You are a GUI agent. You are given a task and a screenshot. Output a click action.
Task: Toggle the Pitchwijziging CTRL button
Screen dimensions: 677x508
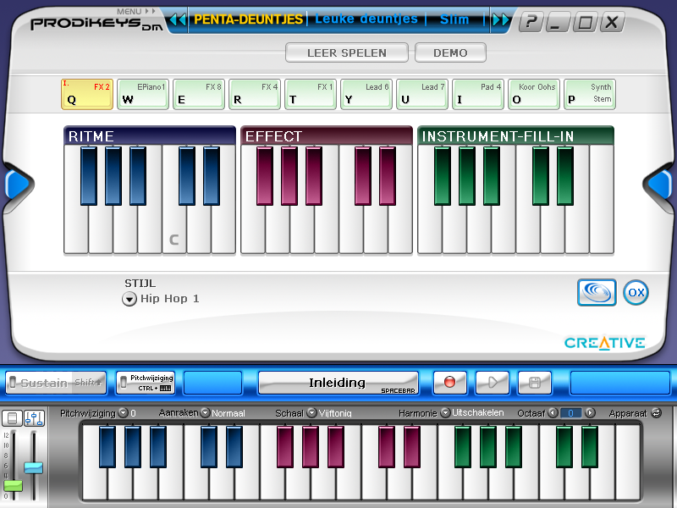click(146, 383)
